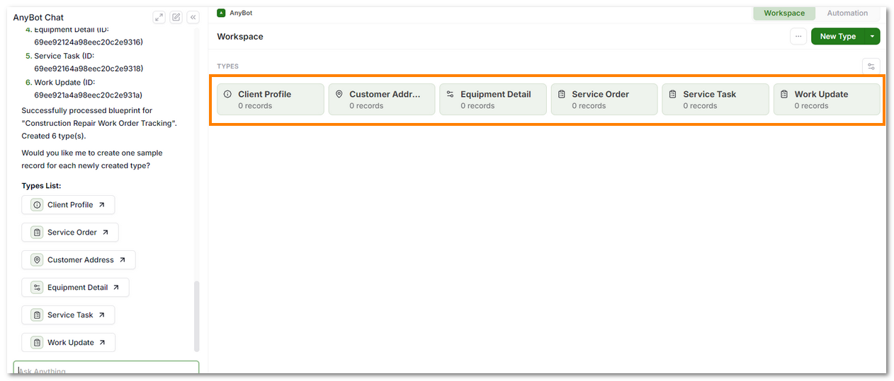Open the Workspace more options menu
Screen dimensions: 894x381
pos(798,37)
